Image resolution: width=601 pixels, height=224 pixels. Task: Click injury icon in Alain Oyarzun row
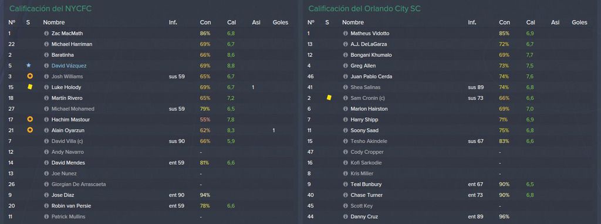point(30,130)
